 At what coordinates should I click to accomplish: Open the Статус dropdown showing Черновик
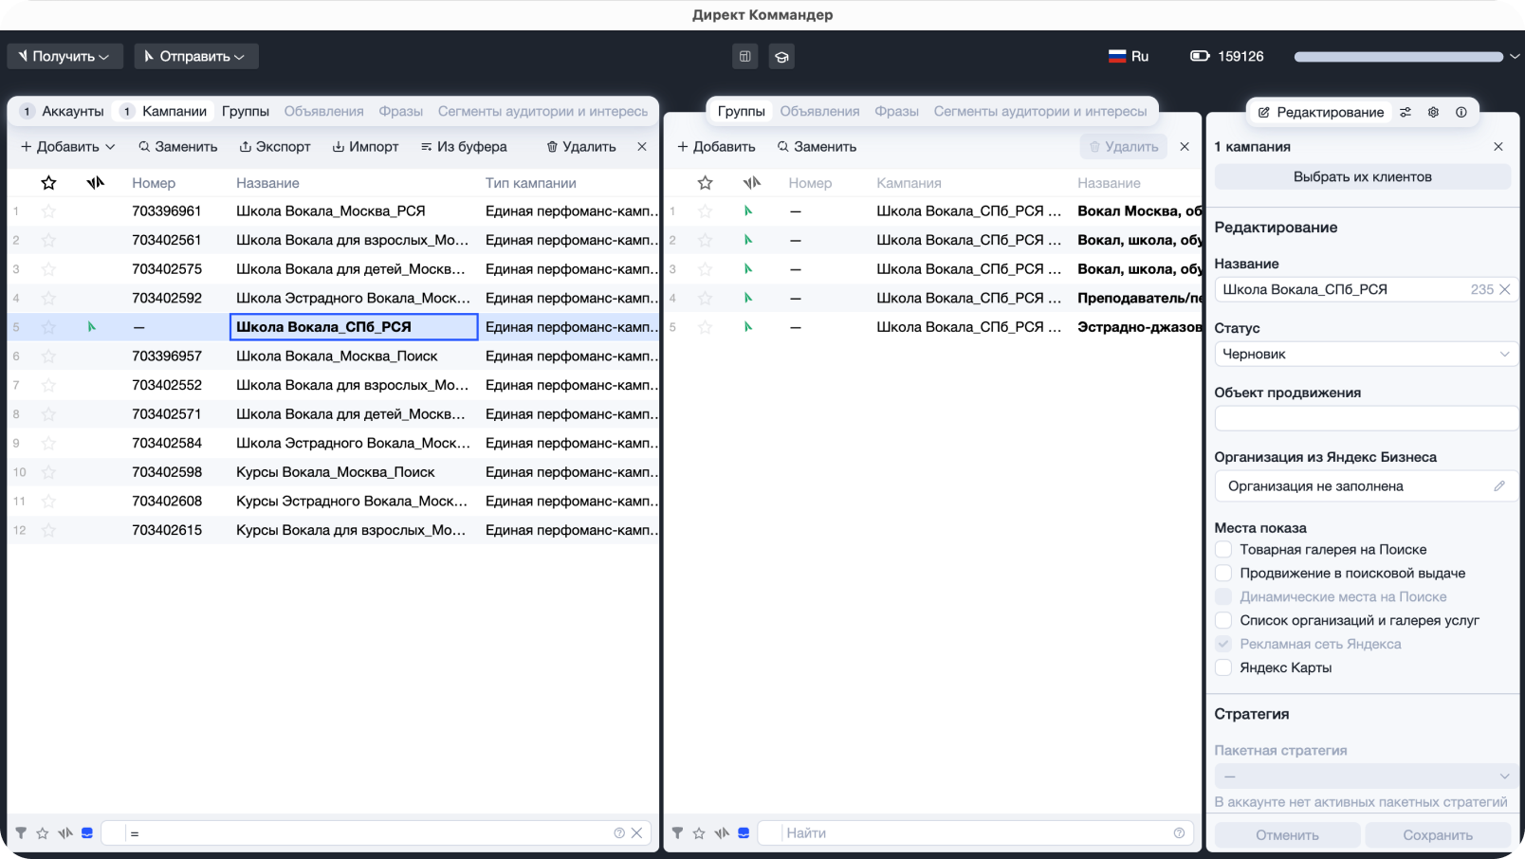[1366, 355]
